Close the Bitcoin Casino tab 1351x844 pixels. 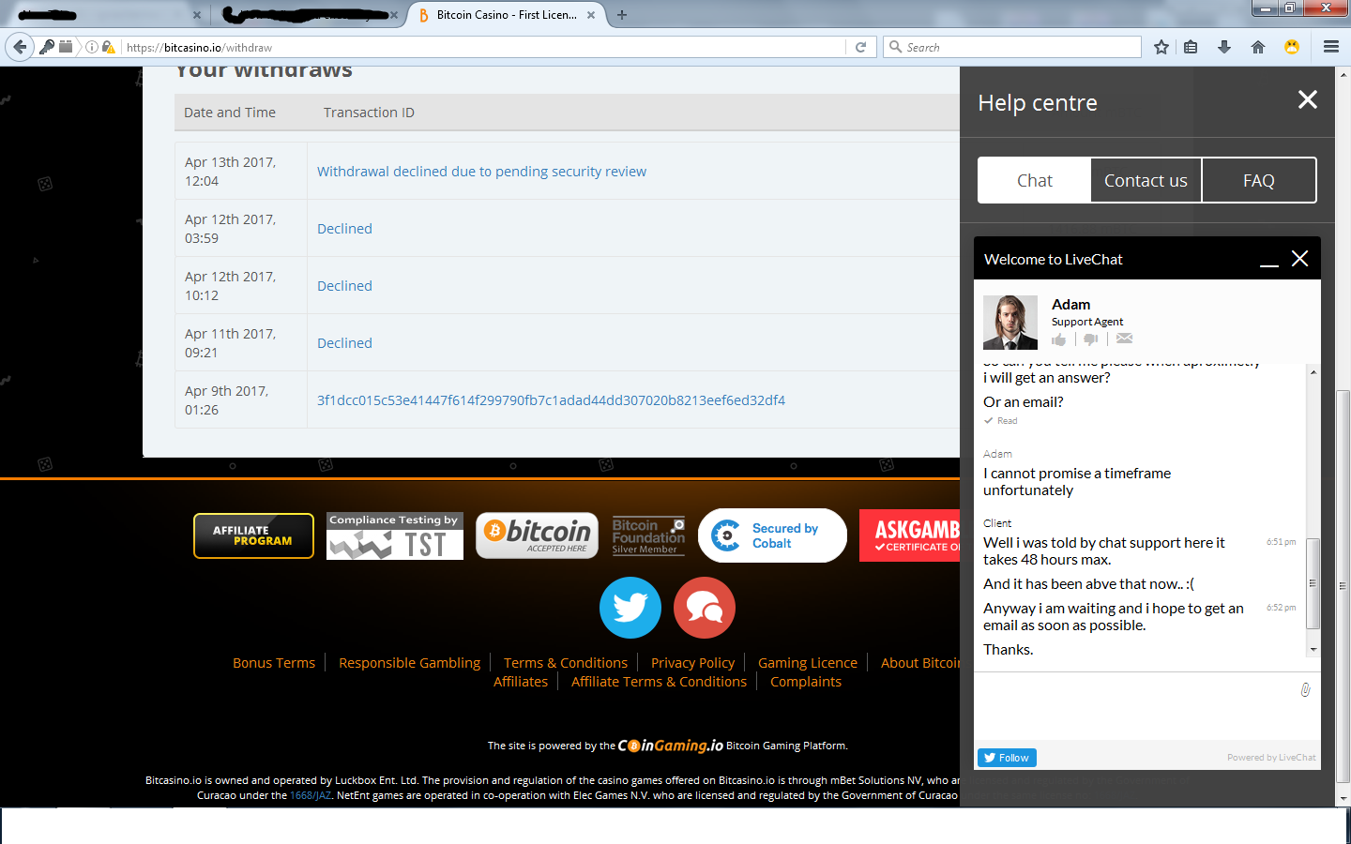pyautogui.click(x=591, y=15)
